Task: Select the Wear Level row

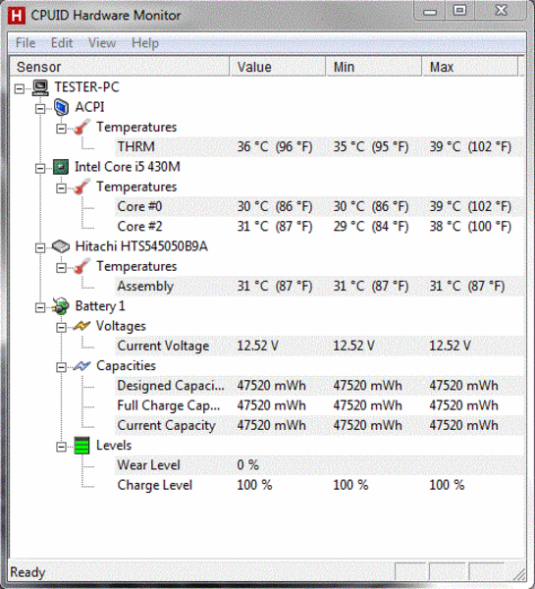Action: (320, 465)
